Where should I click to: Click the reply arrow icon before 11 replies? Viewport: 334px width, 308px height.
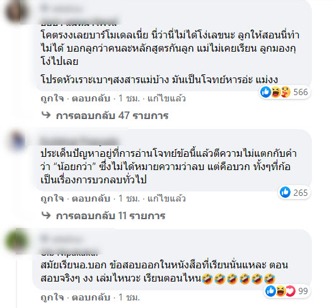[x=46, y=215]
